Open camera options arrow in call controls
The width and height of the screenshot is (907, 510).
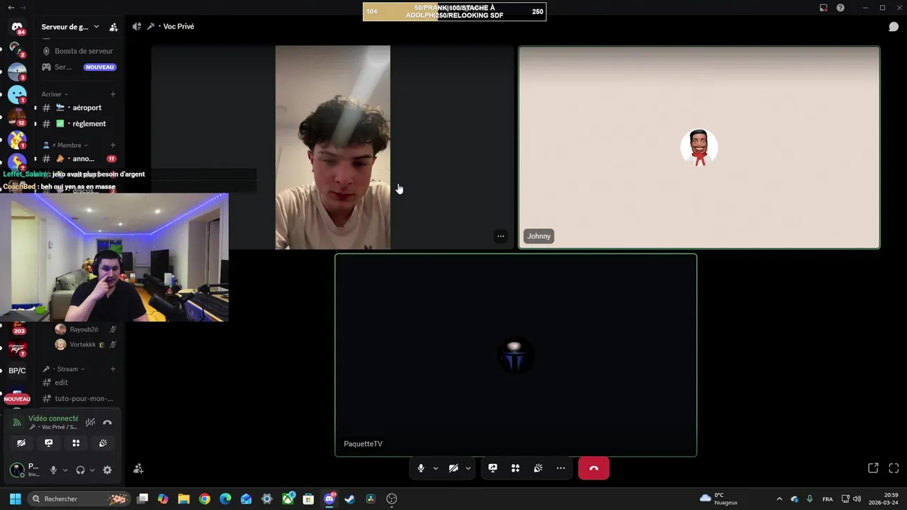point(468,468)
